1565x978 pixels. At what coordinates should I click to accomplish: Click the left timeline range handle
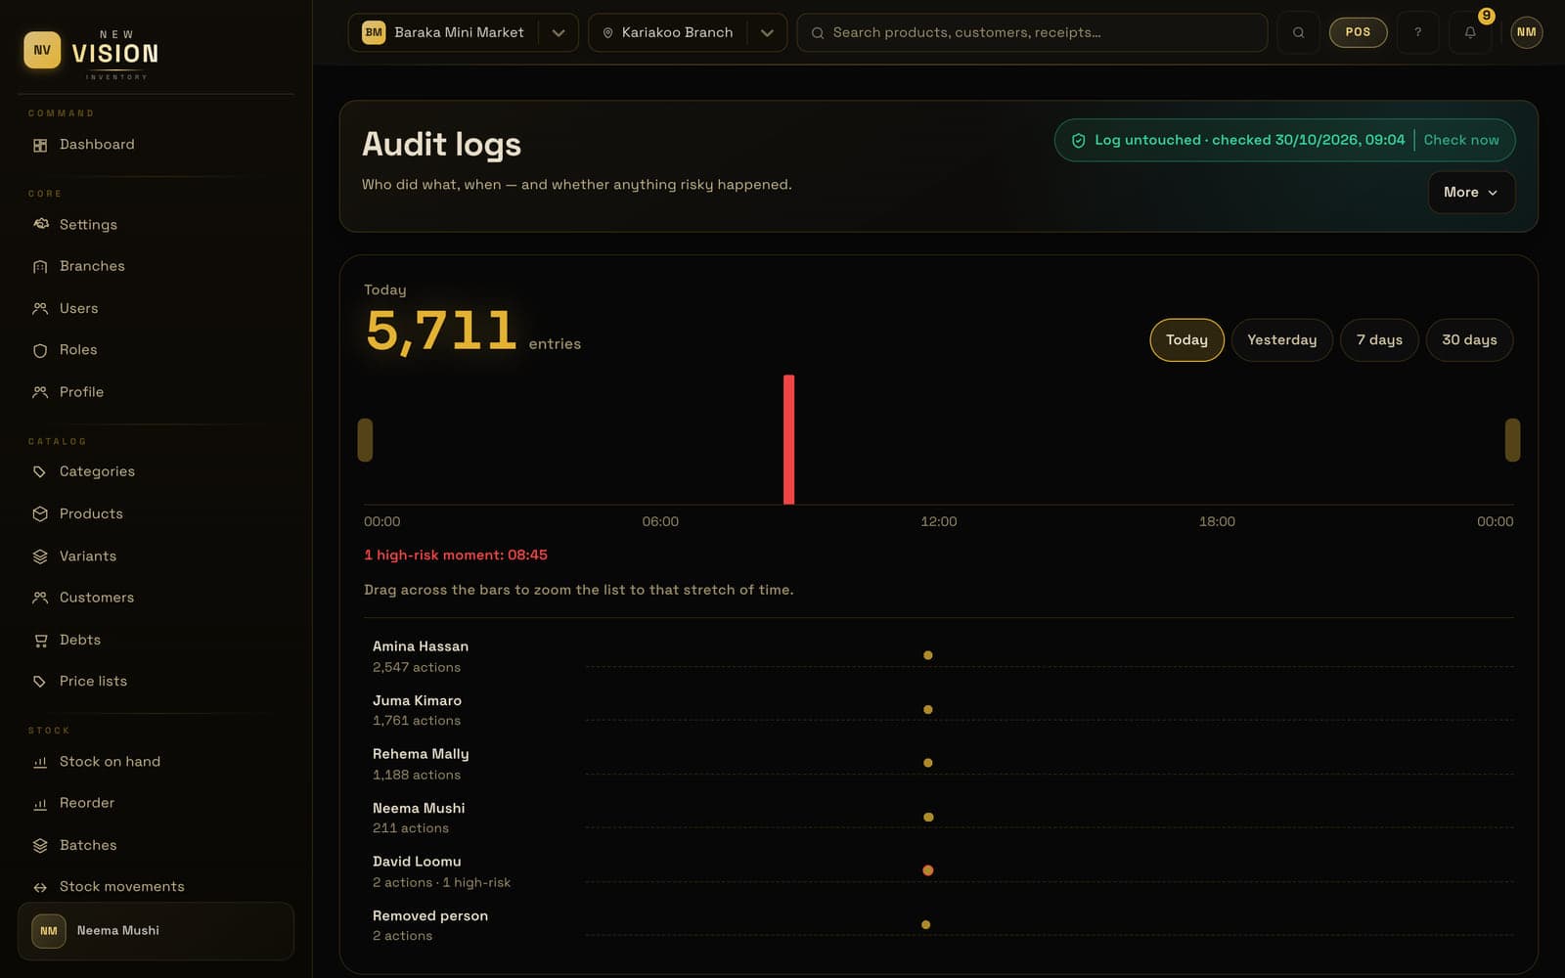[365, 440]
